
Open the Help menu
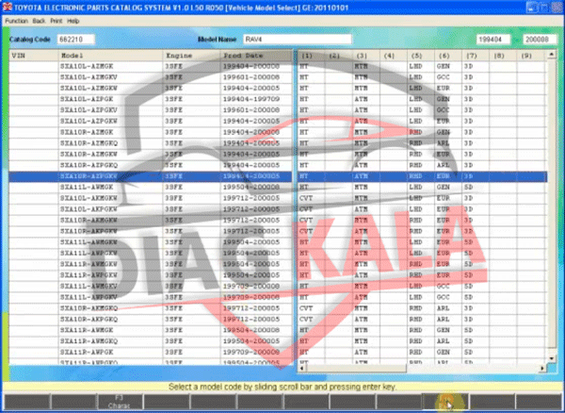click(x=73, y=21)
